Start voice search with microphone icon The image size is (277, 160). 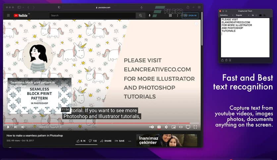click(149, 16)
